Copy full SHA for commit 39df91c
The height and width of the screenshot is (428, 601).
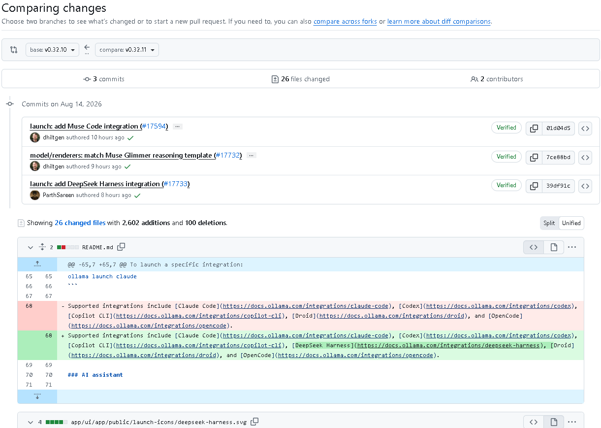click(x=534, y=186)
